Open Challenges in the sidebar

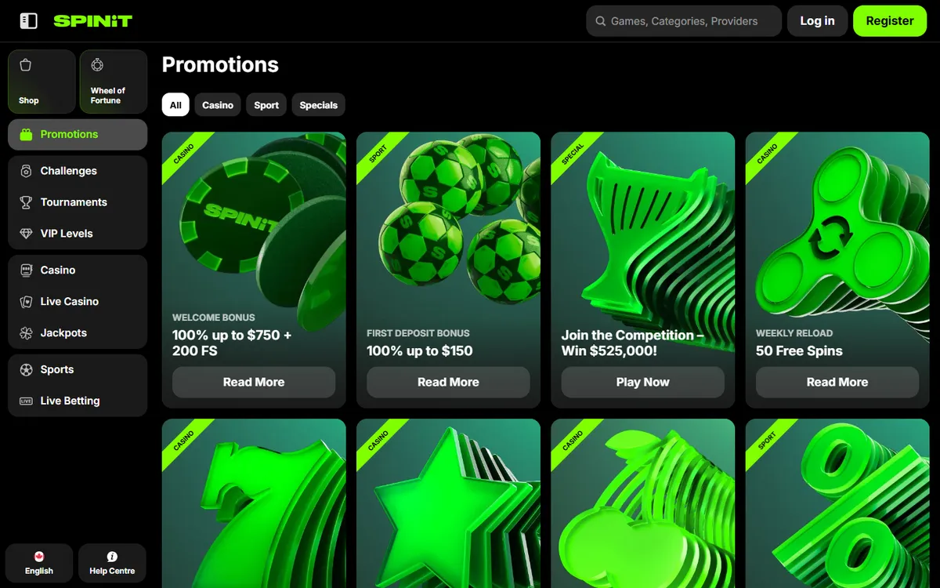(x=78, y=171)
